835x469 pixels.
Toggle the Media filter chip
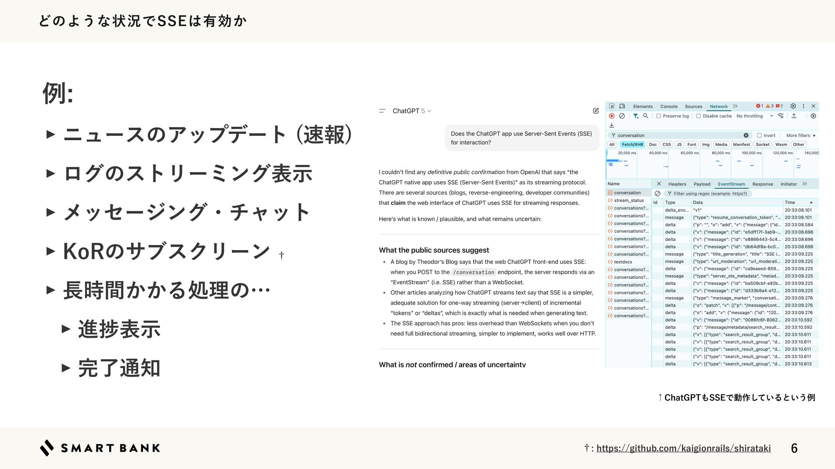click(721, 145)
